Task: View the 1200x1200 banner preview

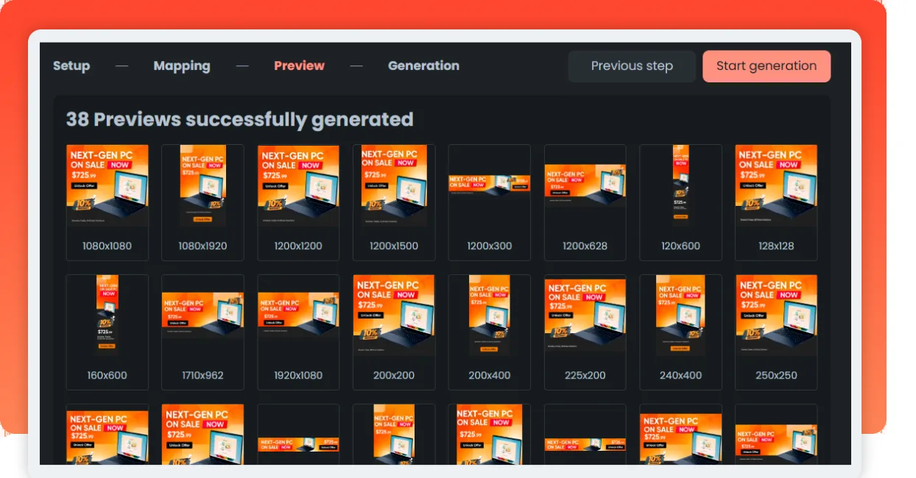Action: point(298,186)
